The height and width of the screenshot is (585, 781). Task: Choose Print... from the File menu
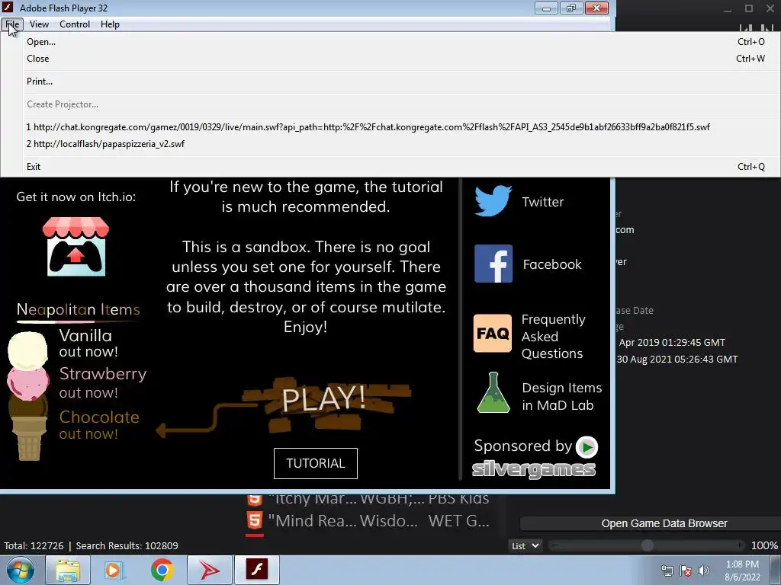coord(390,81)
